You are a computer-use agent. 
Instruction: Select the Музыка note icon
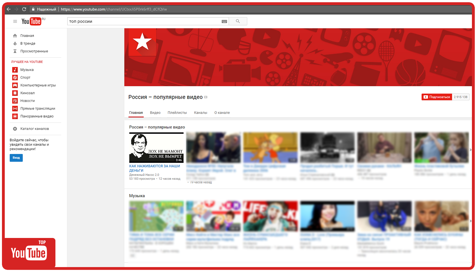(x=15, y=70)
